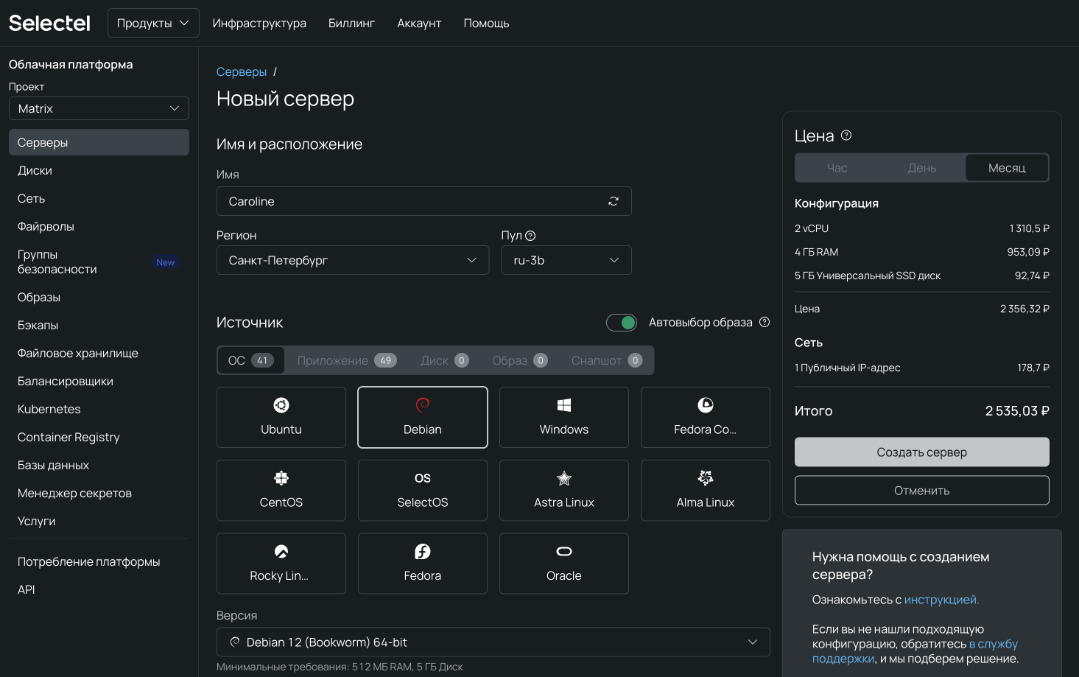Open Kubernetes in the sidebar
1079x677 pixels.
99,409
